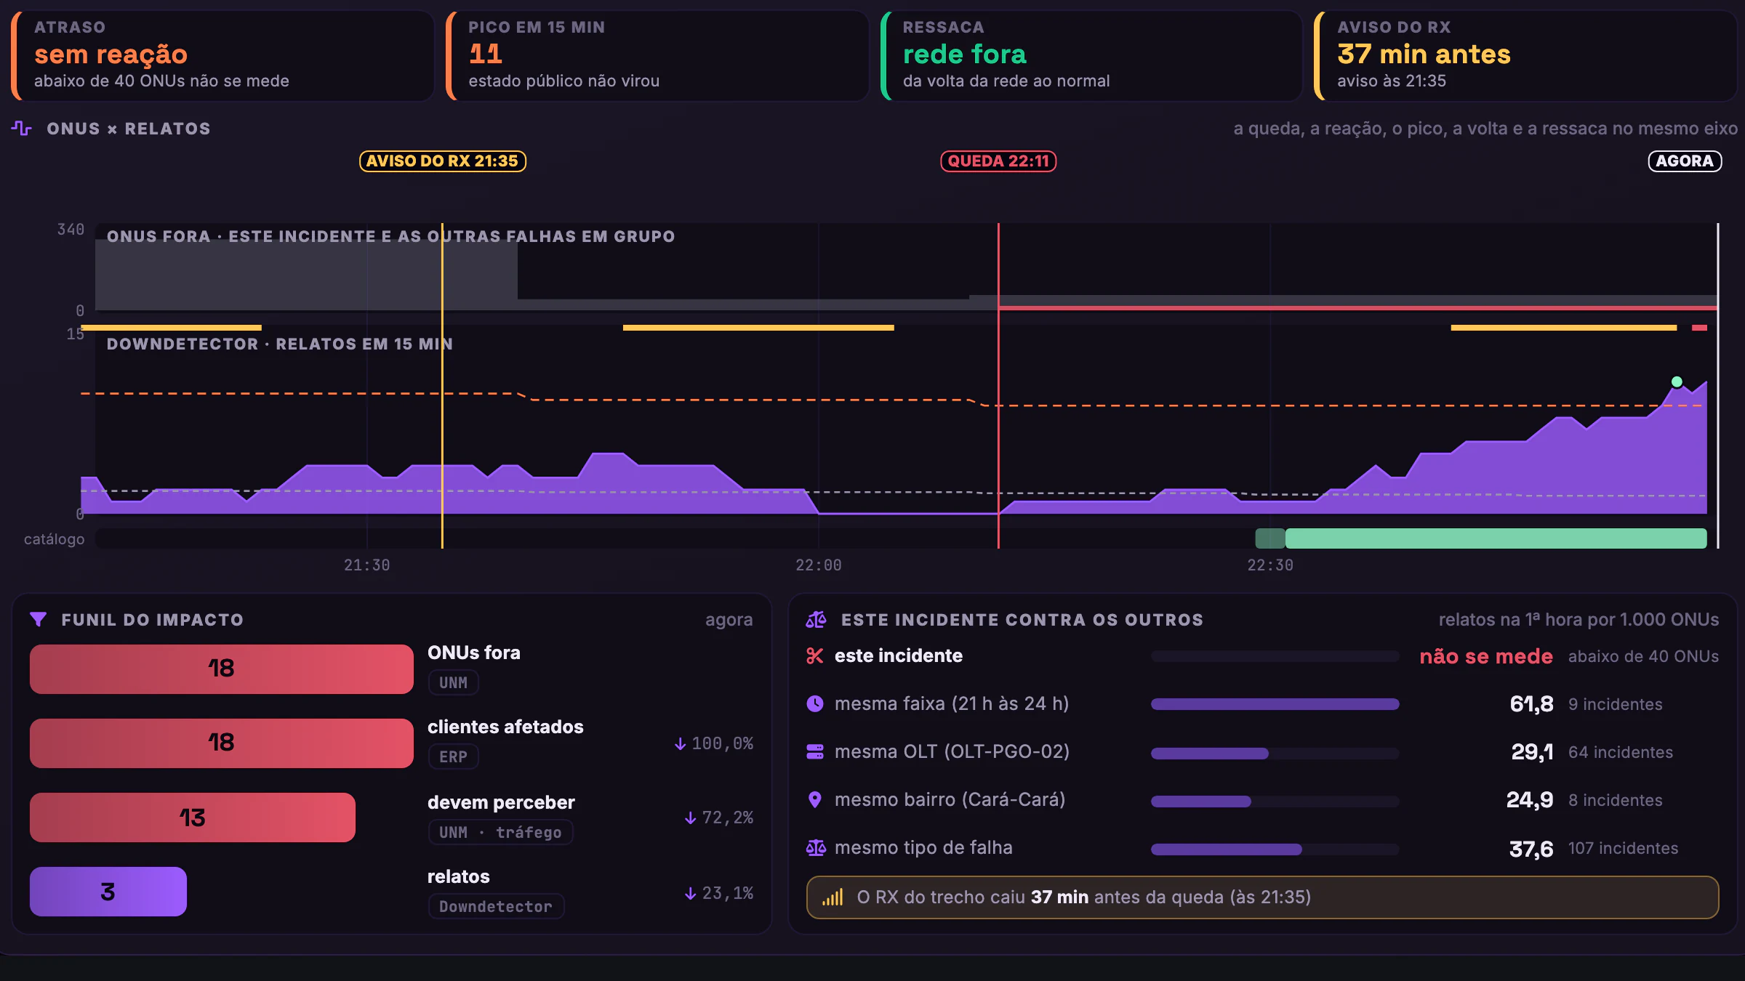The width and height of the screenshot is (1745, 981).
Task: Click the Downdetector source tag
Action: pyautogui.click(x=496, y=906)
